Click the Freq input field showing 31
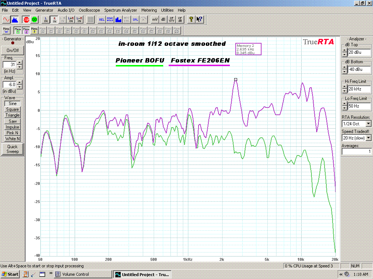The width and height of the screenshot is (373, 279). (x=9, y=65)
